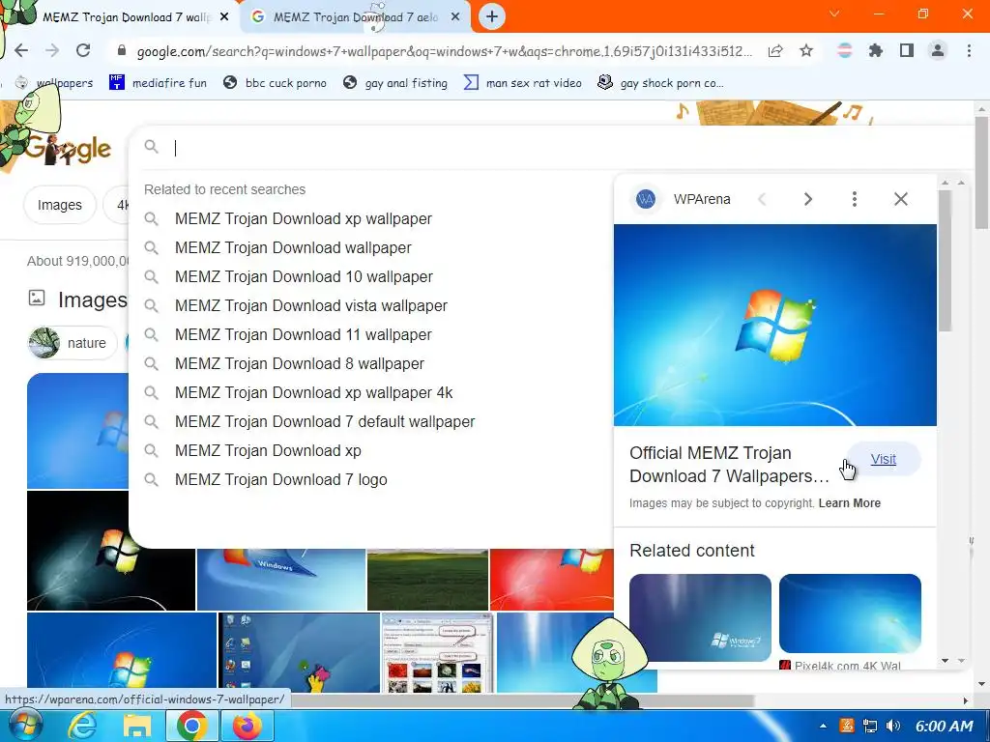
Task: Open the 'Official MEMZ Trojan Download 7 Wallpapers' title
Action: (729, 465)
